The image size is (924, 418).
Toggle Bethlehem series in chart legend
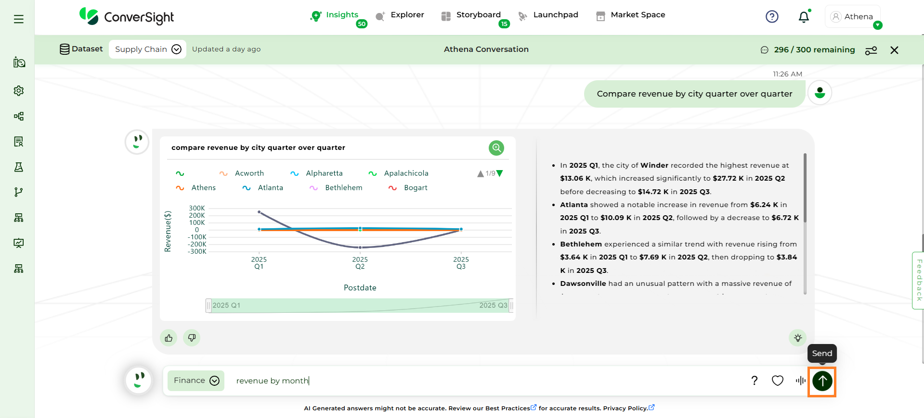[x=336, y=188]
